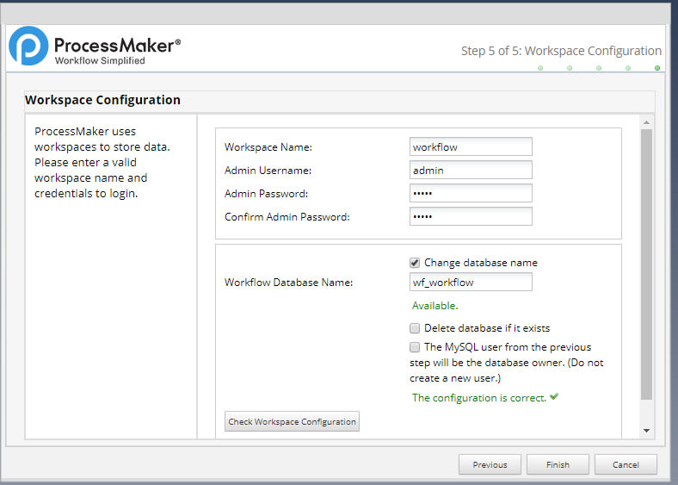Focus the Admin Username field
This screenshot has height=485, width=678.
point(471,171)
